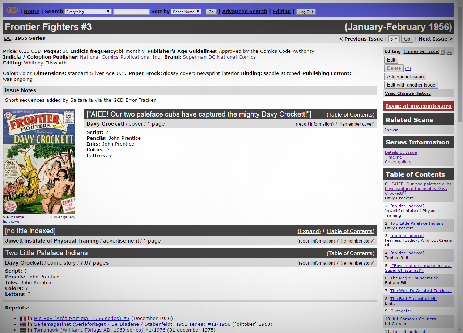Click Table of Contents in Two Little Paleface Indians header

(x=351, y=253)
